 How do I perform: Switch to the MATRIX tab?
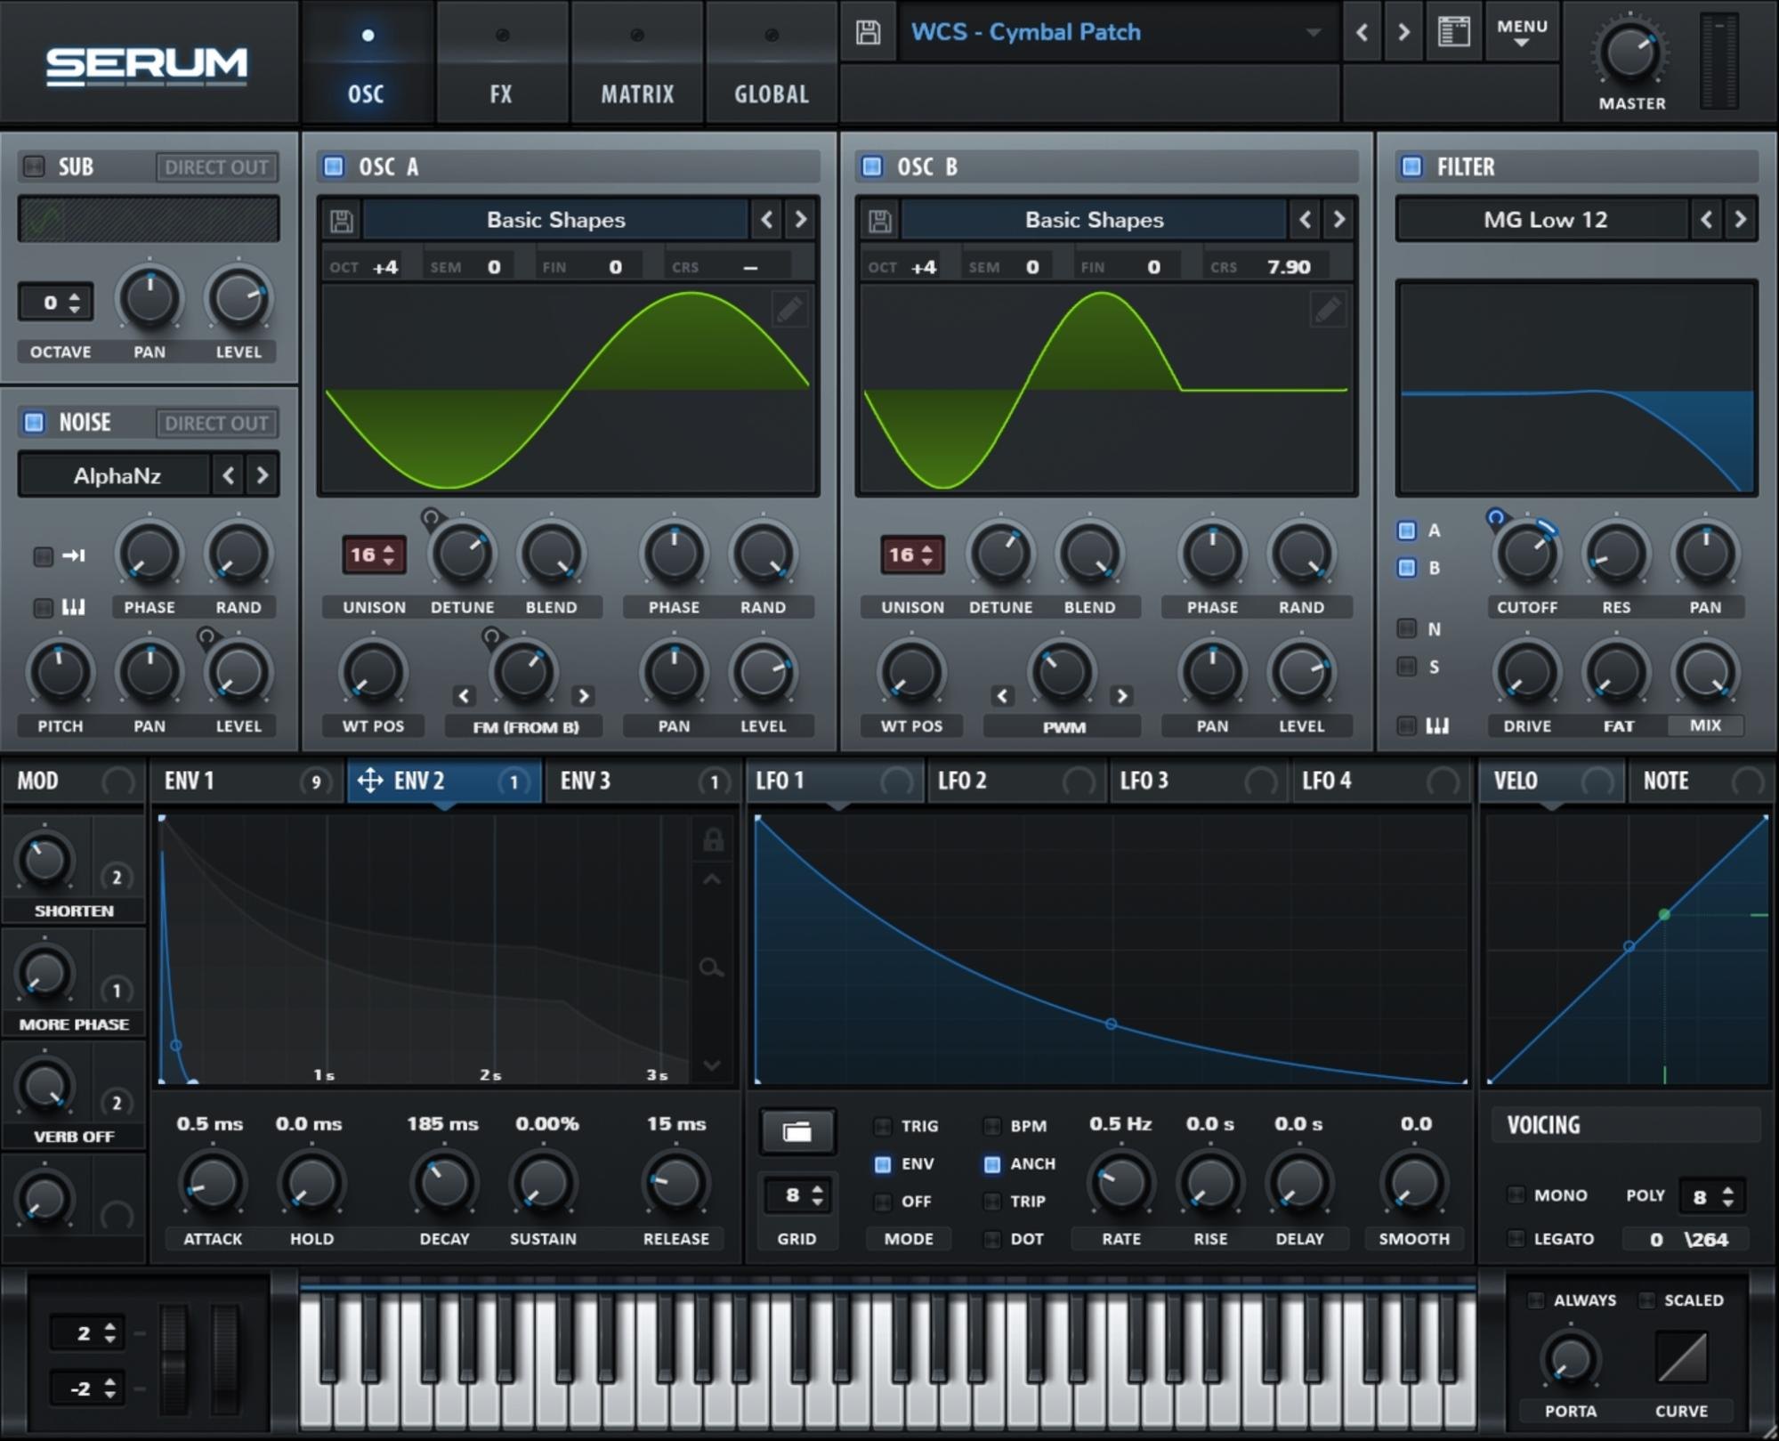637,64
